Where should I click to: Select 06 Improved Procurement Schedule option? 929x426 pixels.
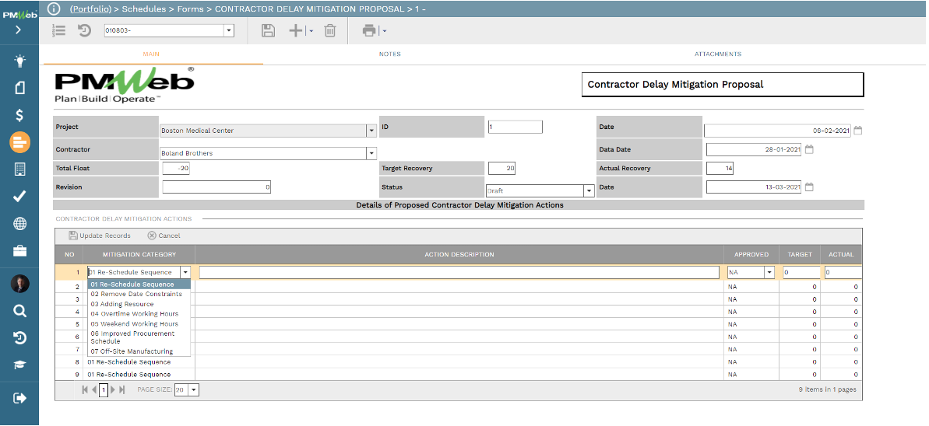coord(139,337)
